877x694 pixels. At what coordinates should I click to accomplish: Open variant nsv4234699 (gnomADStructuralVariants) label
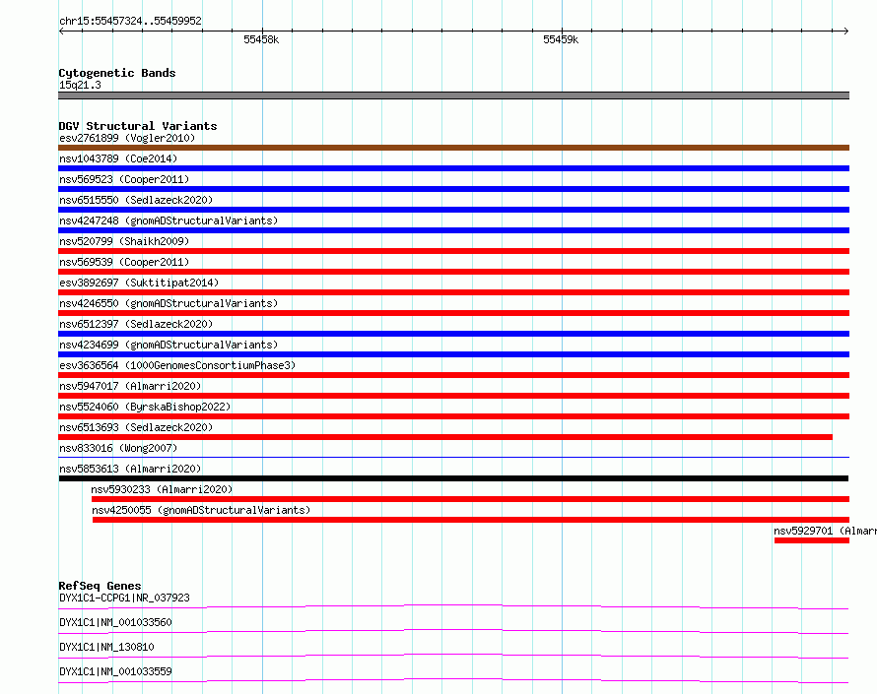coord(169,345)
